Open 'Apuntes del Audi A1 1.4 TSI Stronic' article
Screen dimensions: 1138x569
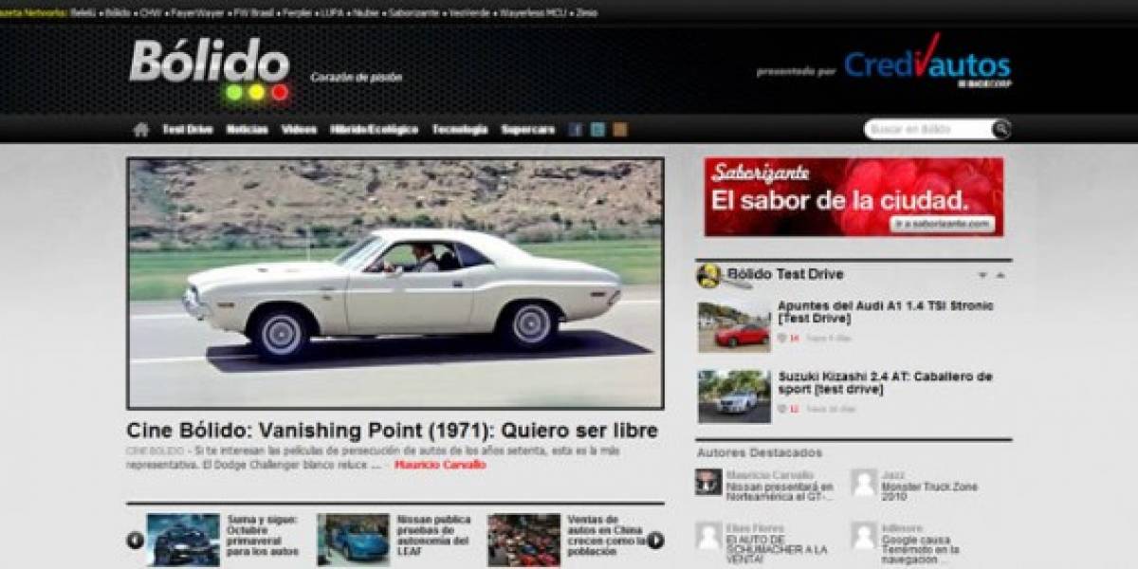pos(885,312)
